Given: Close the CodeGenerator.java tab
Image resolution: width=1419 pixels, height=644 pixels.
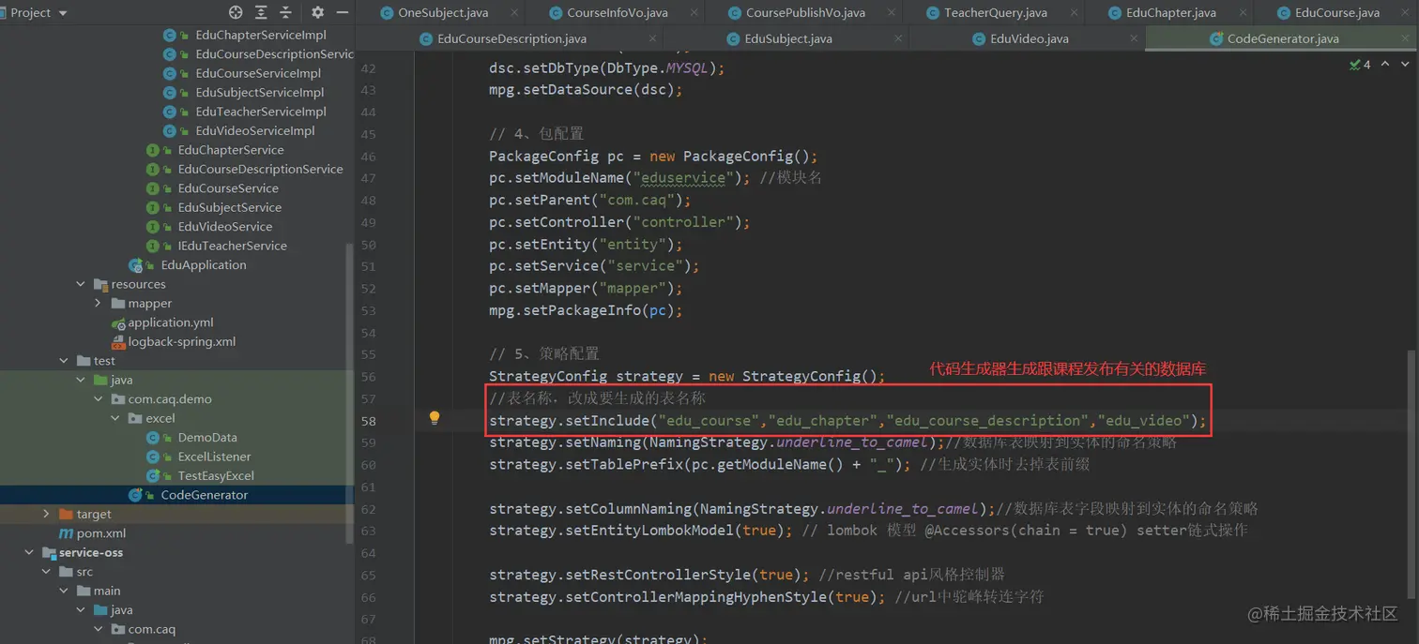Looking at the screenshot, I should [1405, 38].
